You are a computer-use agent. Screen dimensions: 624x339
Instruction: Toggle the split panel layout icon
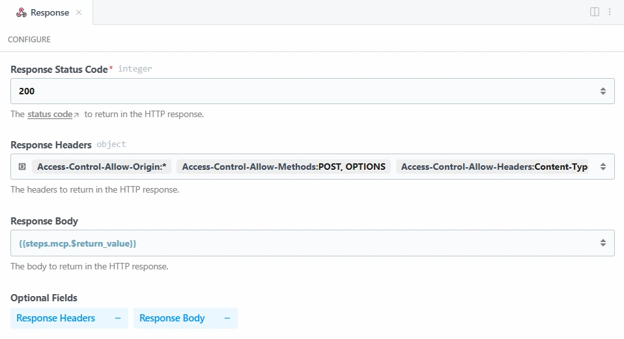595,12
